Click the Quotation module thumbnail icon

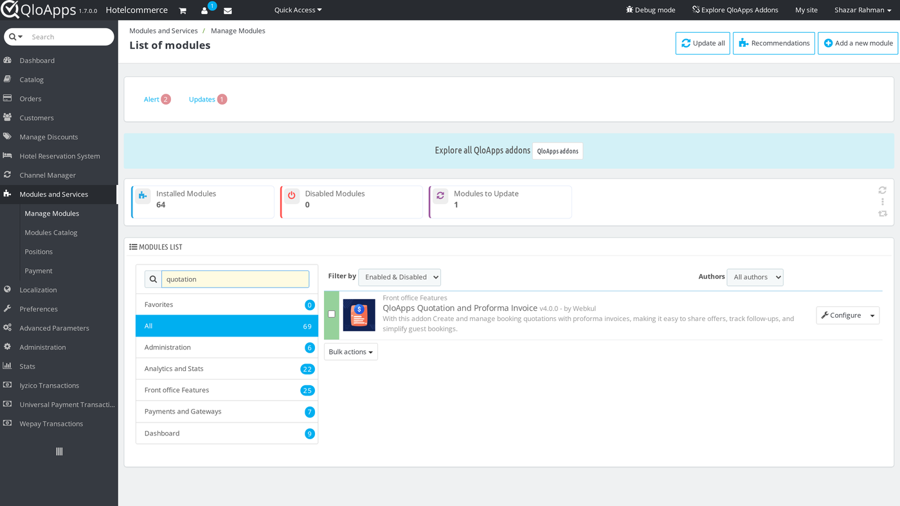[359, 315]
